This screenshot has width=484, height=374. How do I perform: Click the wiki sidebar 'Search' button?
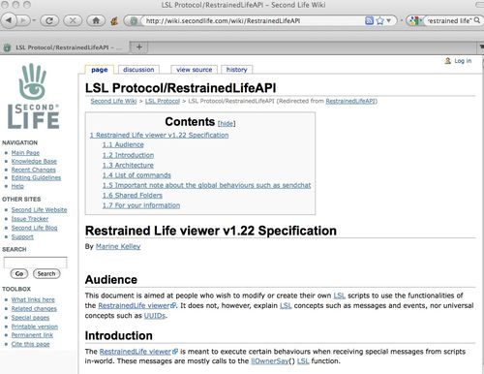46,273
